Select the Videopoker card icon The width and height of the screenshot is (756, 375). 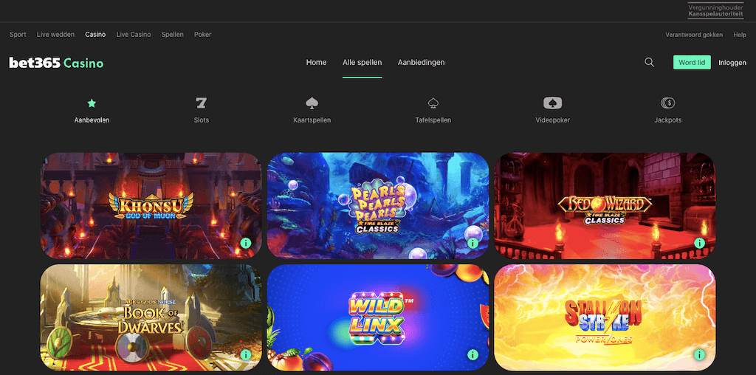click(552, 103)
